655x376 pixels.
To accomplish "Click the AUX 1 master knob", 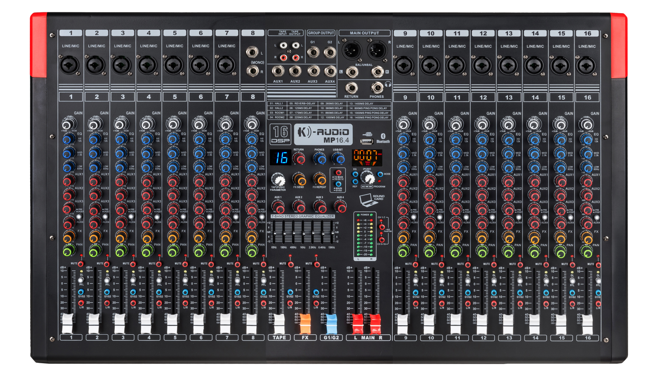I will tap(278, 207).
